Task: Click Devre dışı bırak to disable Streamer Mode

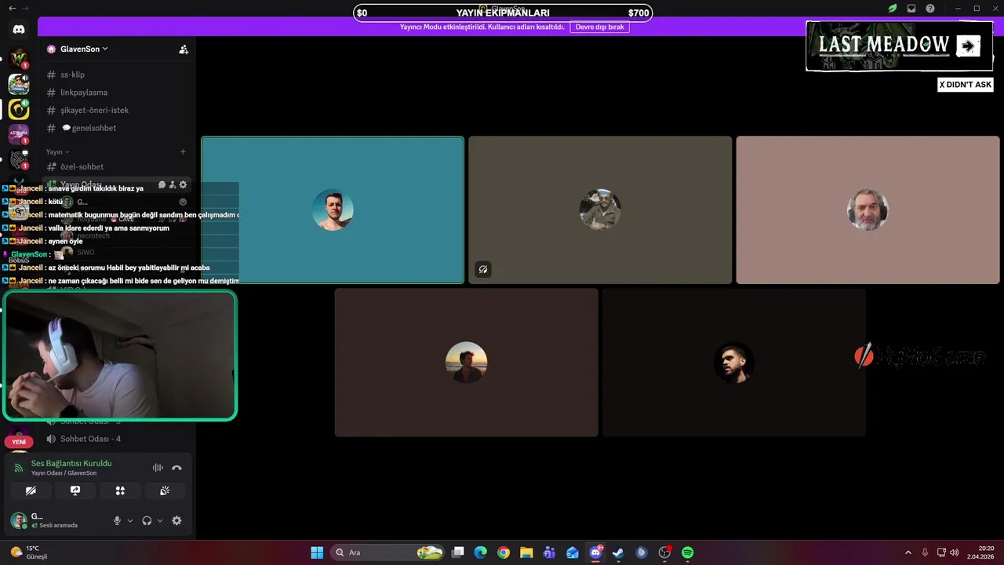Action: 599,27
